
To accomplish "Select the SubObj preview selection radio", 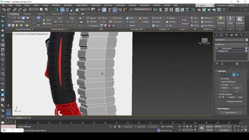I will [x=227, y=97].
